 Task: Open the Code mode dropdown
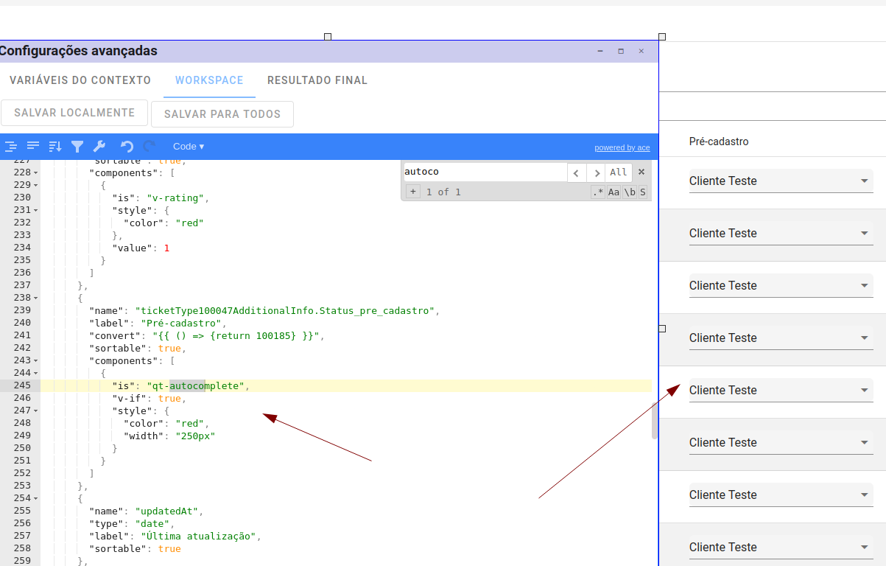(x=189, y=147)
